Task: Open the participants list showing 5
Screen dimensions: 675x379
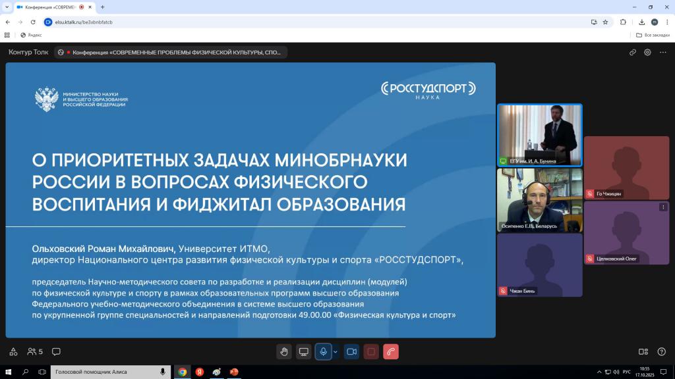Action: pyautogui.click(x=35, y=351)
